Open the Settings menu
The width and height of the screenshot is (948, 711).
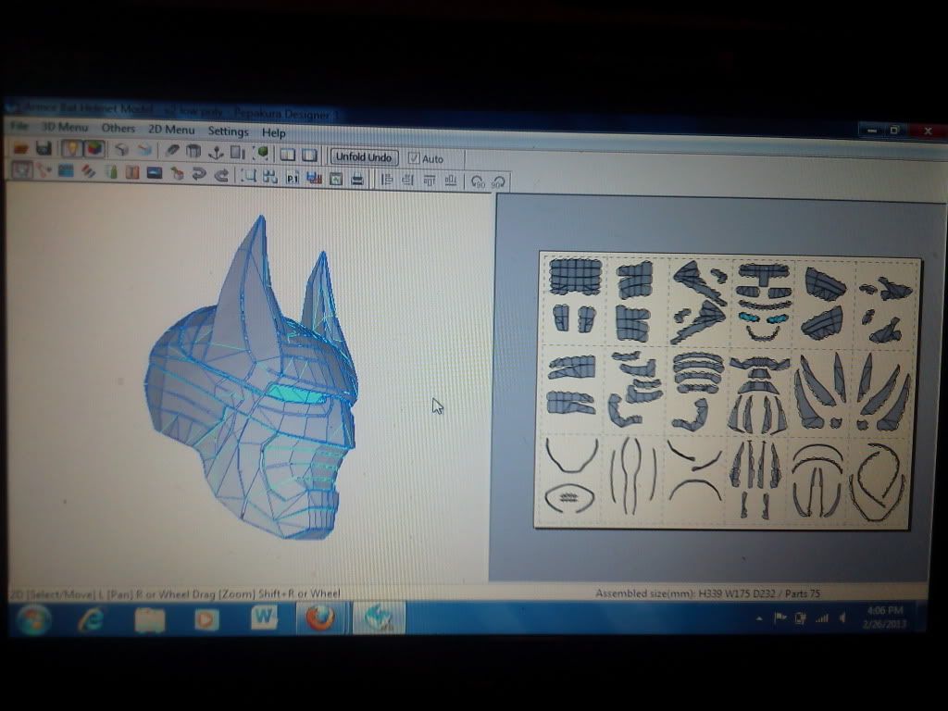[228, 131]
